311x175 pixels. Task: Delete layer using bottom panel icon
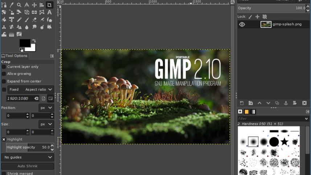pyautogui.click(x=304, y=103)
